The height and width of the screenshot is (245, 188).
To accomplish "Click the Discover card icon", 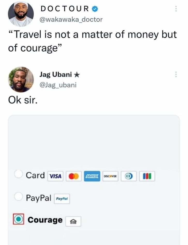I will (110, 176).
